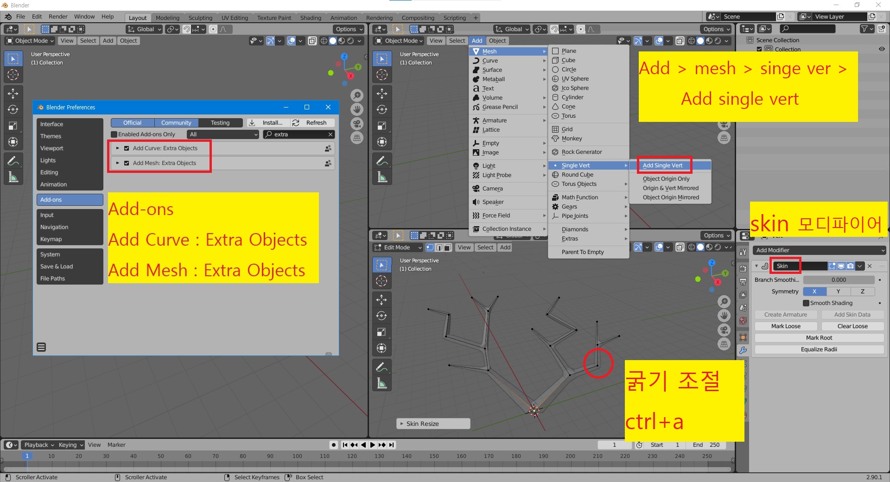Select the Transform tool in left viewport
This screenshot has width=890, height=482.
(13, 142)
